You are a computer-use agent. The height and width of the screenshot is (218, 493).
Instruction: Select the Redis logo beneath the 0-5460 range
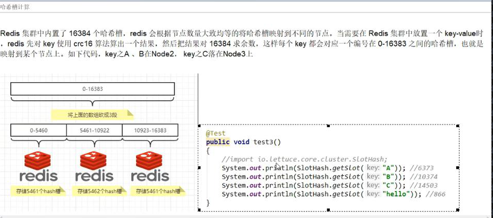pos(39,166)
